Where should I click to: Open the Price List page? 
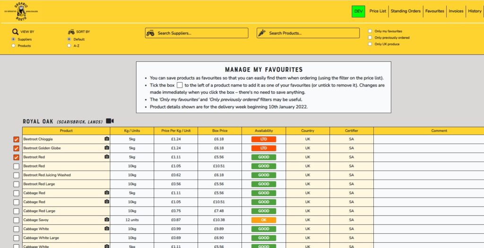click(x=378, y=11)
